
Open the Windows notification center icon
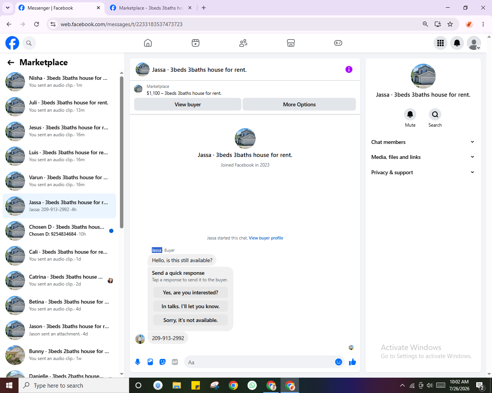(x=480, y=385)
